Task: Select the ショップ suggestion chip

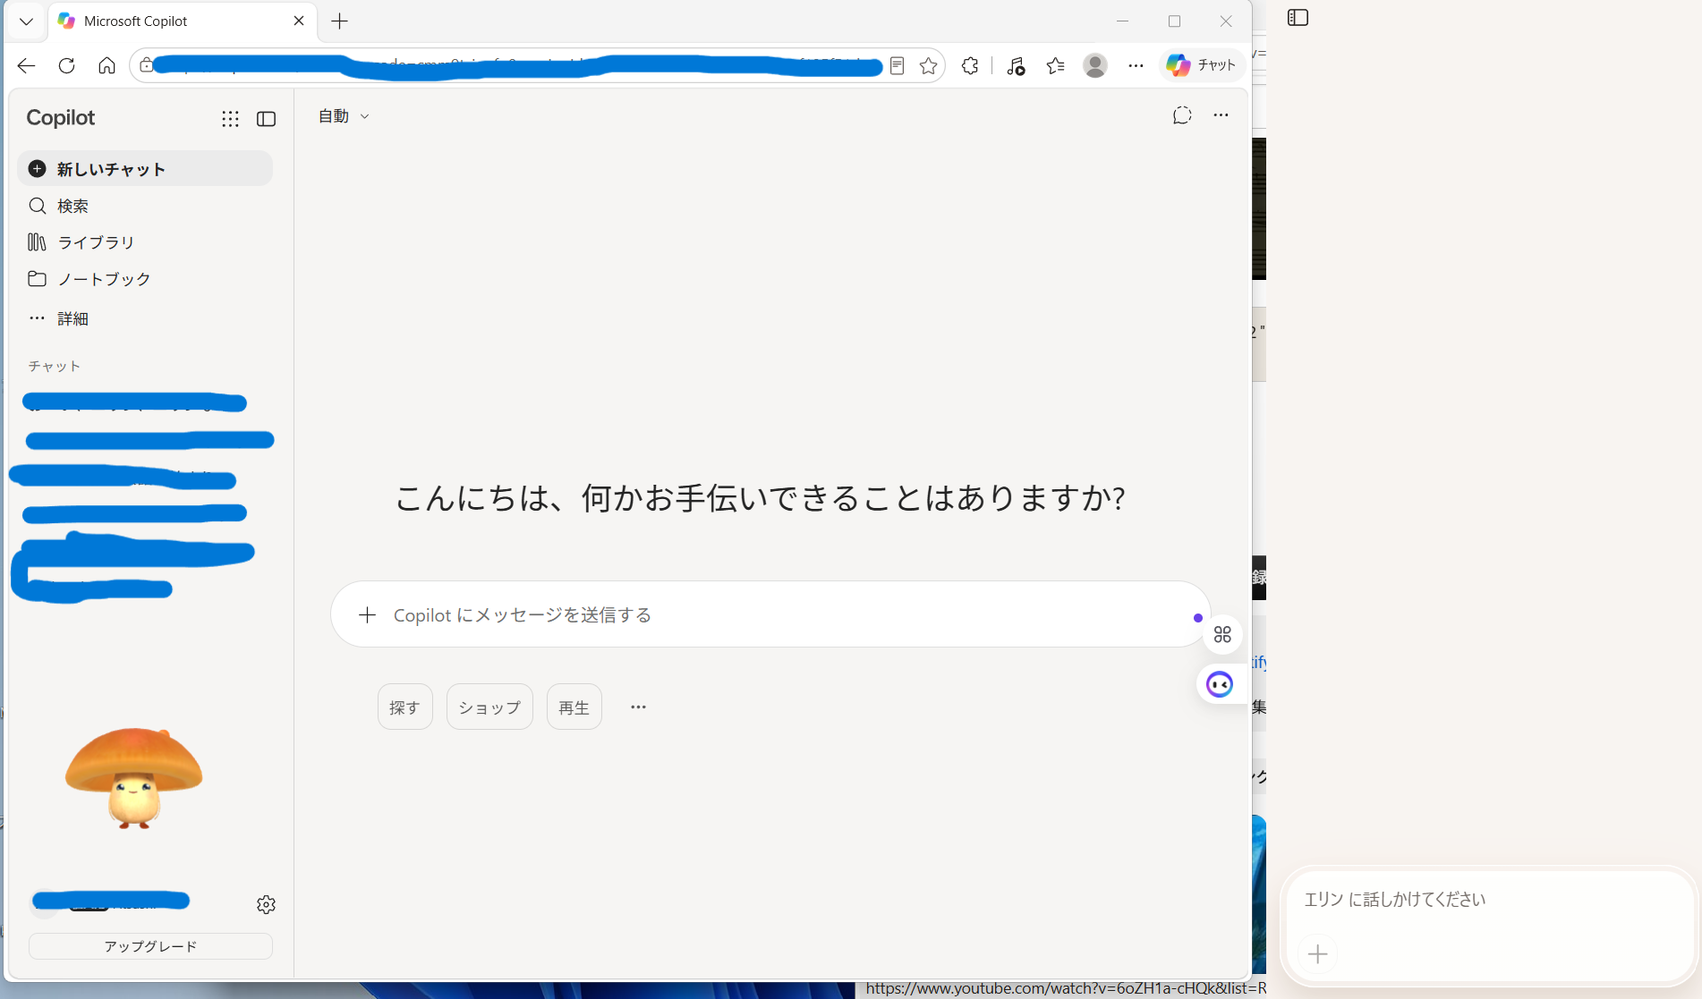Action: 489,707
